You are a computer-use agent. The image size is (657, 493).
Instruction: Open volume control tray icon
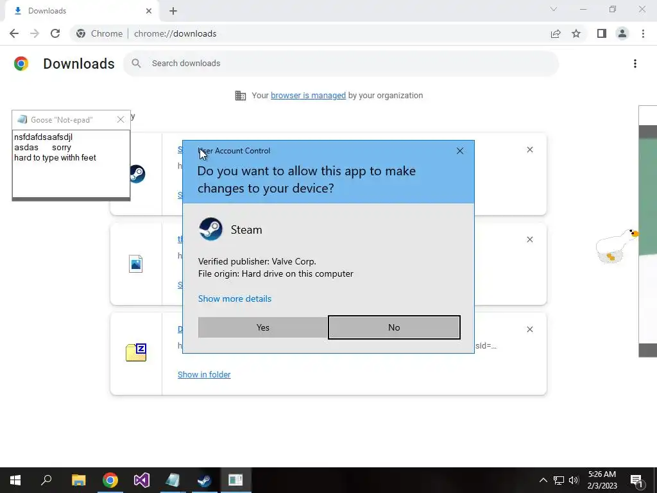(x=574, y=480)
